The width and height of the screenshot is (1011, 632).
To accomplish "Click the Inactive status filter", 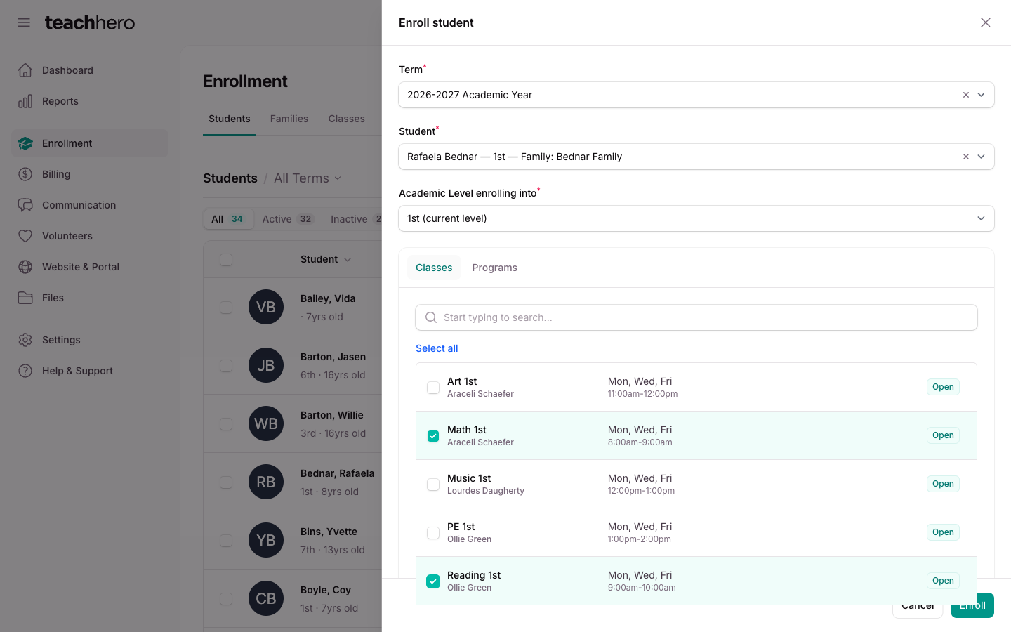I will point(354,219).
